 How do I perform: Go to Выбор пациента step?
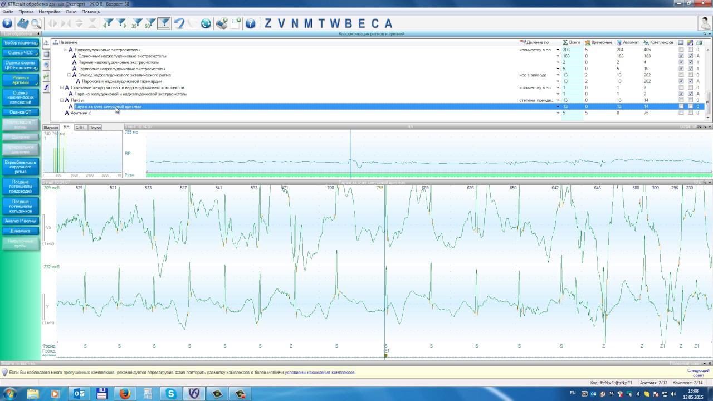point(20,43)
